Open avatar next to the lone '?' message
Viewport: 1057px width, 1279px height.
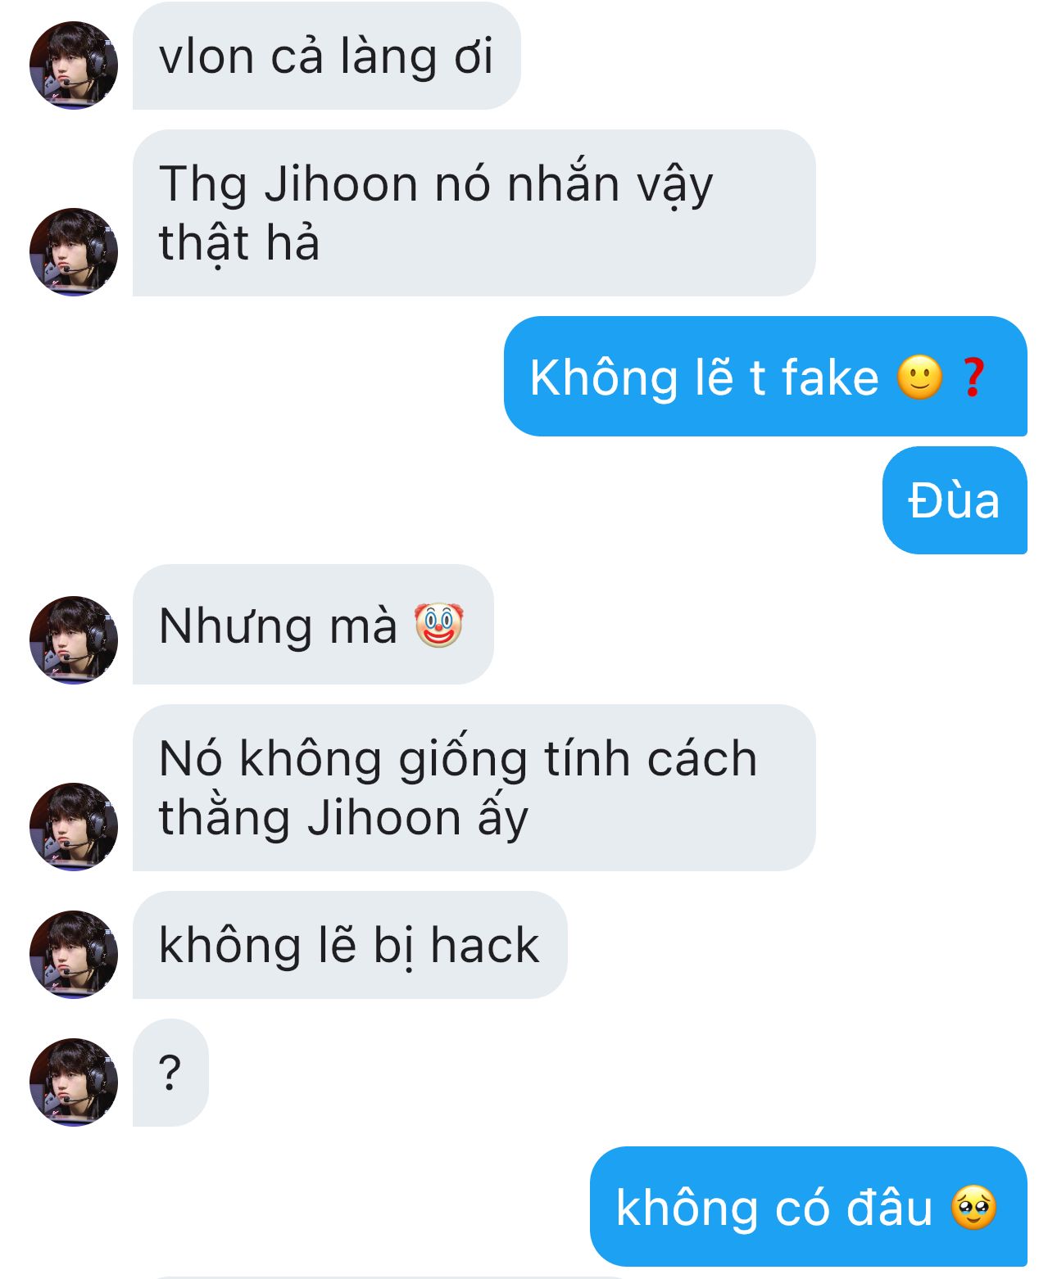coord(74,1082)
